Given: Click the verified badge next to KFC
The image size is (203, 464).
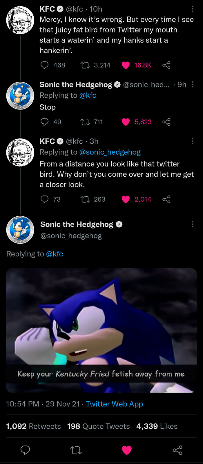Looking at the screenshot, I should click(60, 9).
